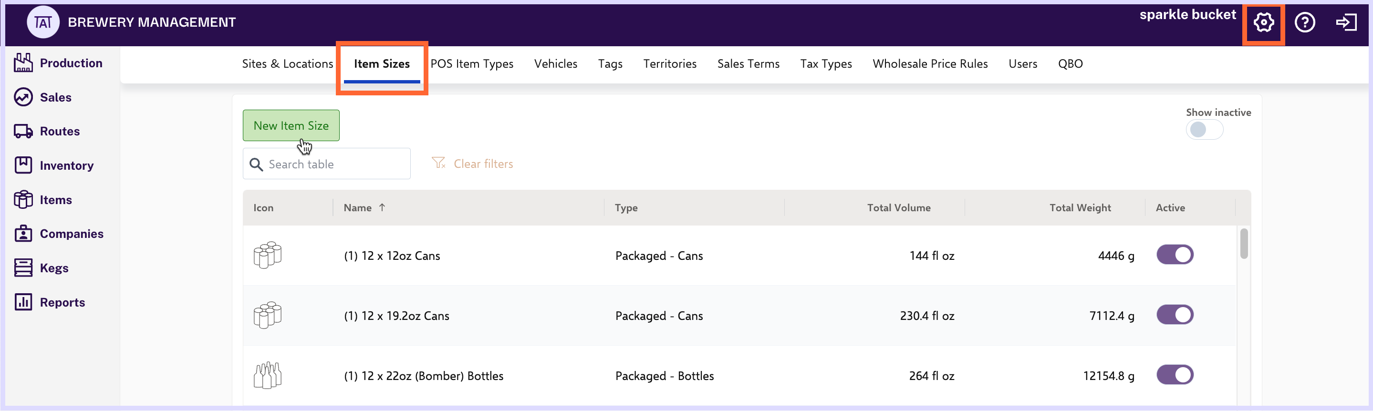Click the Routes truck icon
Viewport: 1373px width, 411px height.
point(23,131)
